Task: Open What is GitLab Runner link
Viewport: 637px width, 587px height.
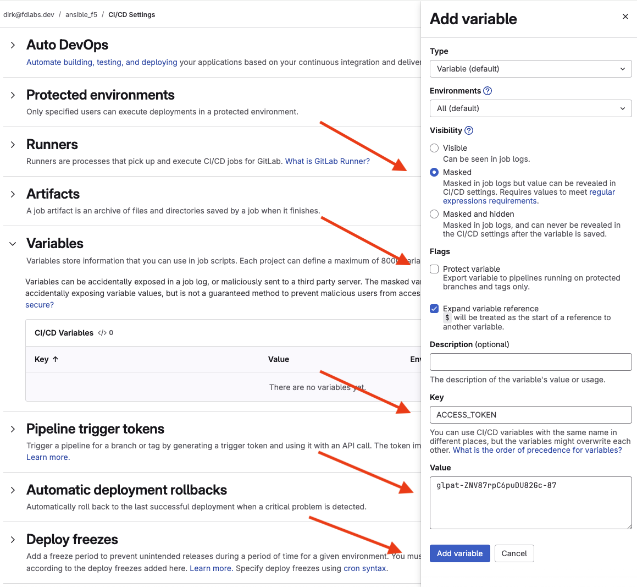Action: (x=328, y=161)
